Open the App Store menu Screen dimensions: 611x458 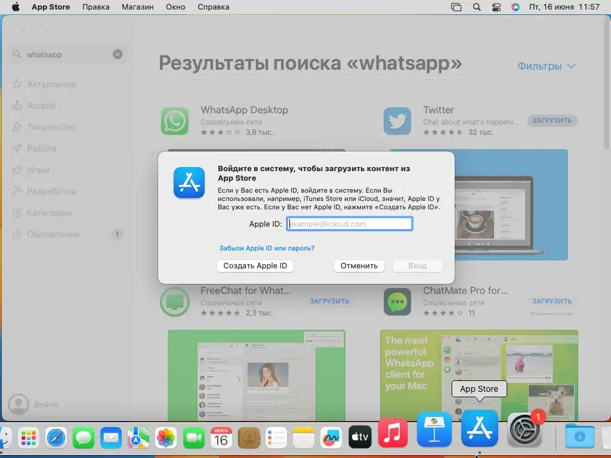coord(51,7)
